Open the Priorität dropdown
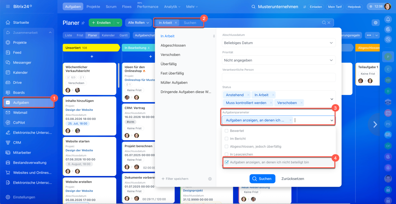Viewport: 396px width, 204px height. click(x=279, y=60)
